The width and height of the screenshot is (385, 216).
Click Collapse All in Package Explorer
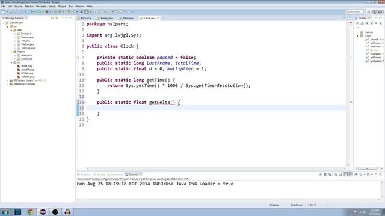[52, 18]
